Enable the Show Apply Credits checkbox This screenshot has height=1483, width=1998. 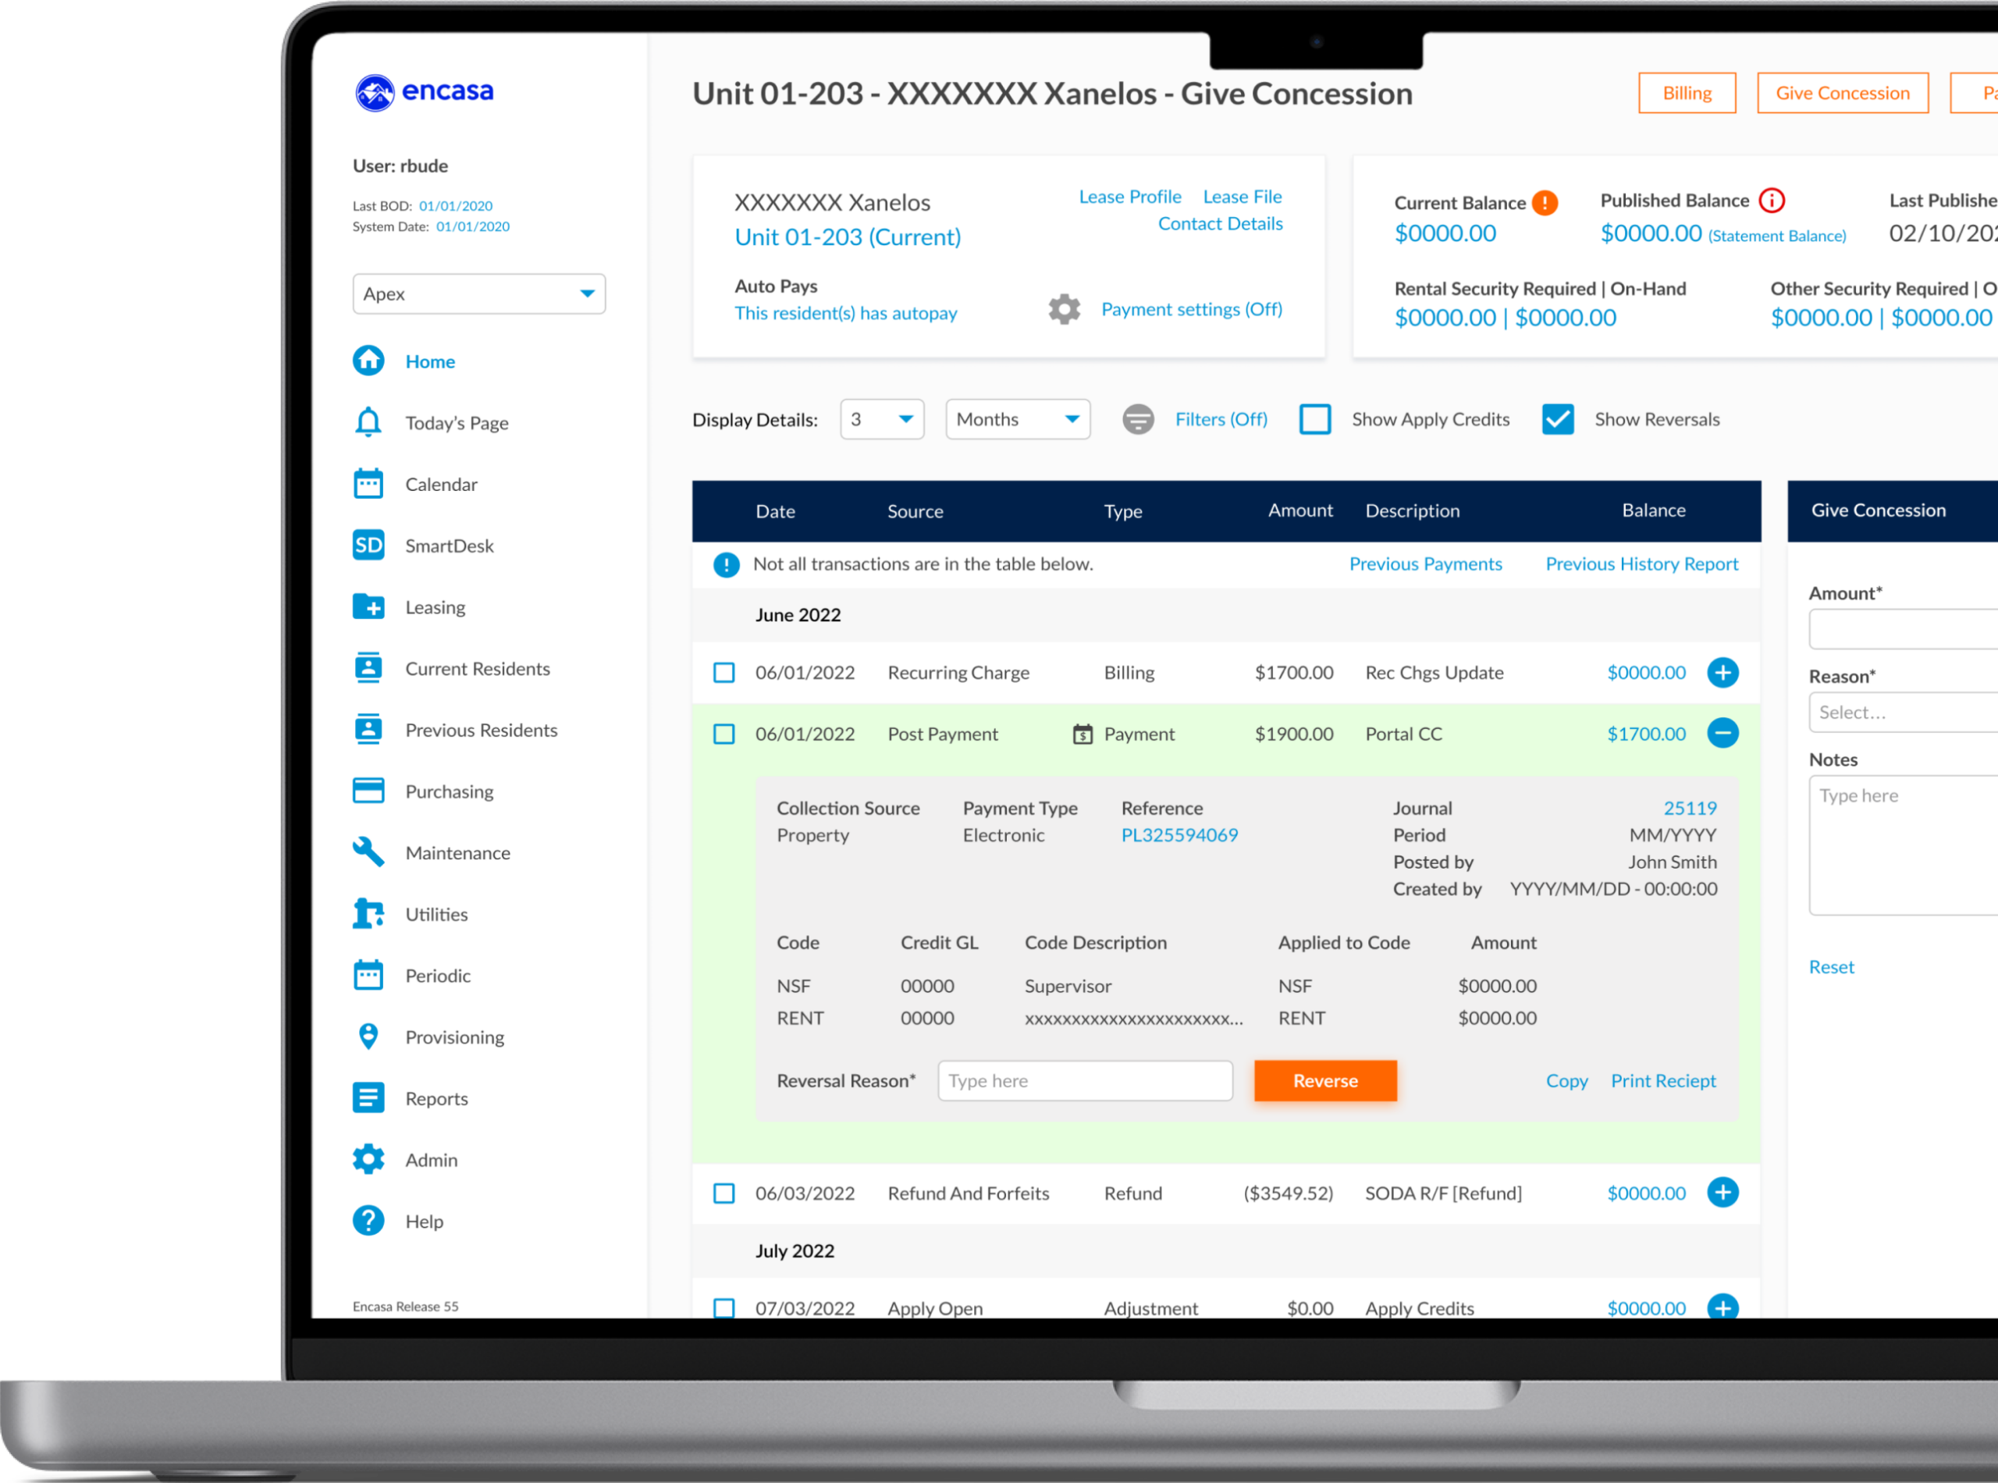tap(1315, 419)
